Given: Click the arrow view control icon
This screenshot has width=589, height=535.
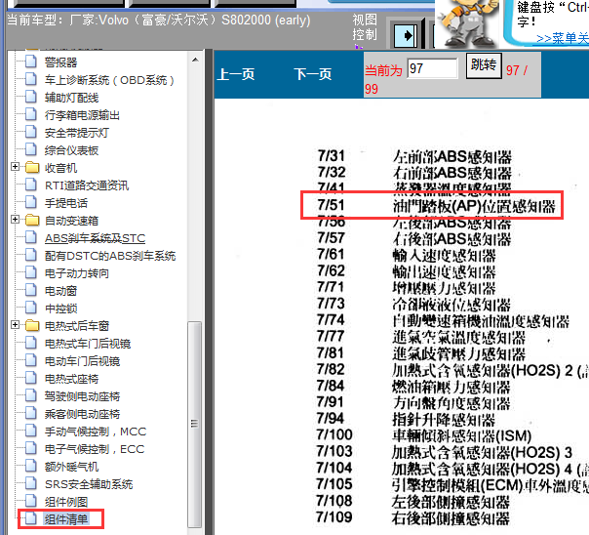Looking at the screenshot, I should tap(406, 35).
